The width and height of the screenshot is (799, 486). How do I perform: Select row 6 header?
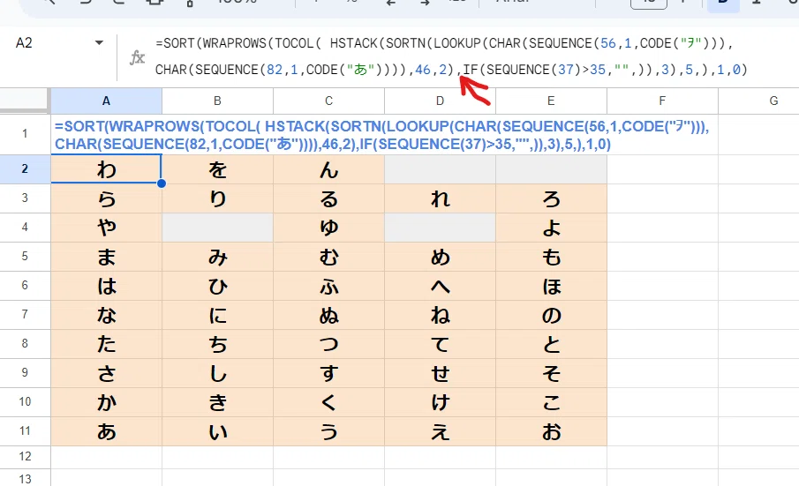point(25,285)
